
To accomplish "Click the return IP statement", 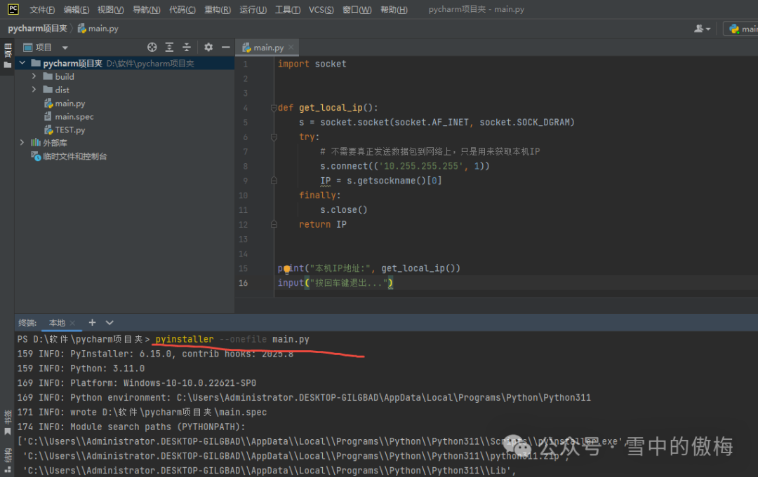I will (x=322, y=224).
